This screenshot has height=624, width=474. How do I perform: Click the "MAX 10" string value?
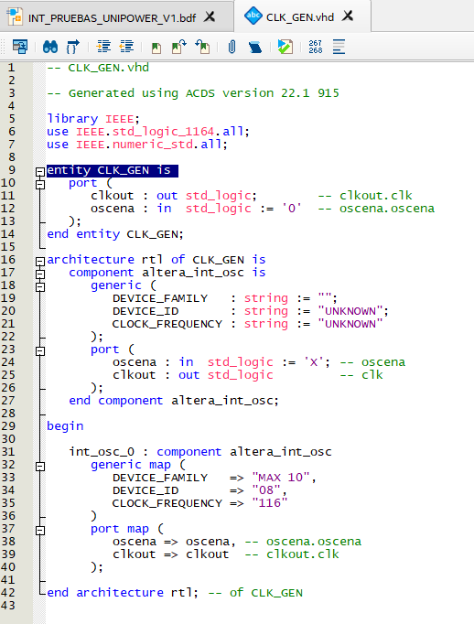[281, 478]
